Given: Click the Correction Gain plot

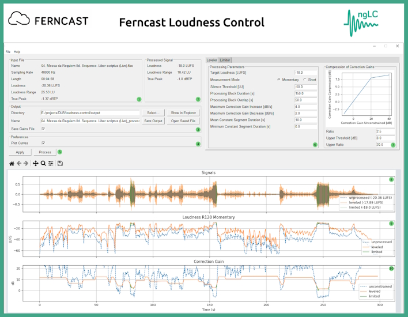Looking at the screenshot, I should click(209, 284).
